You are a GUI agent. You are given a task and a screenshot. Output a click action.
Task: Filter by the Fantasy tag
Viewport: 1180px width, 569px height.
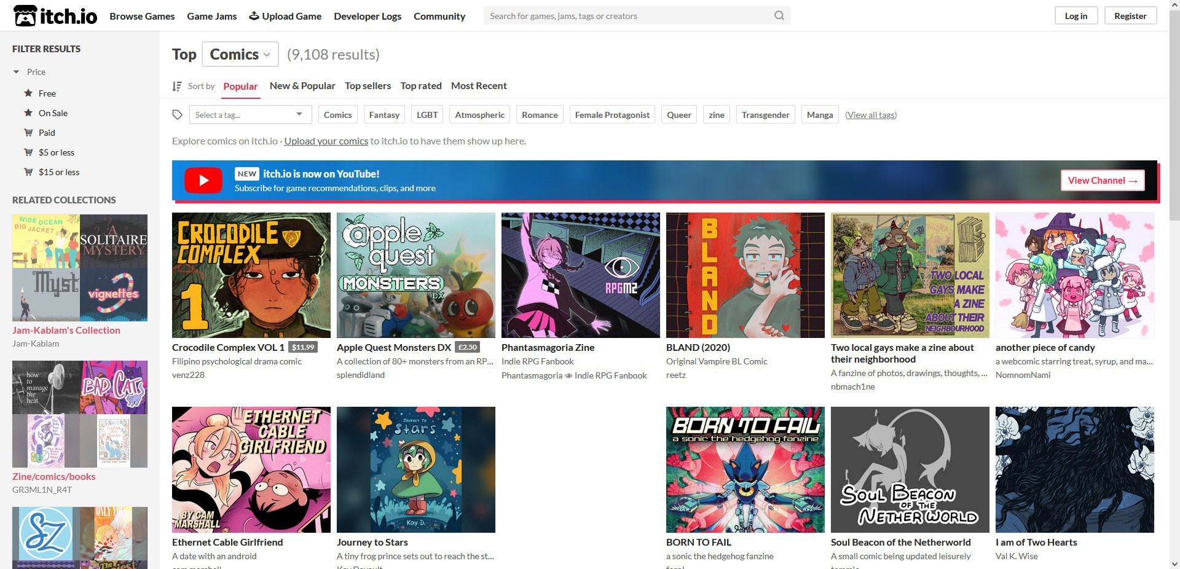[x=384, y=115]
